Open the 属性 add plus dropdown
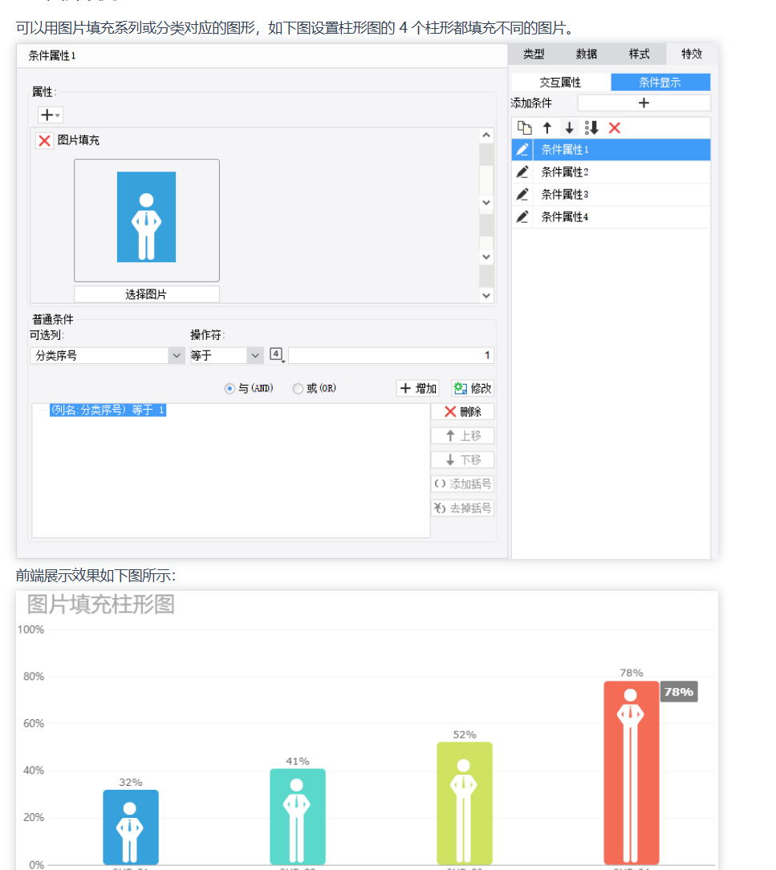Image resolution: width=776 pixels, height=870 pixels. [x=50, y=115]
